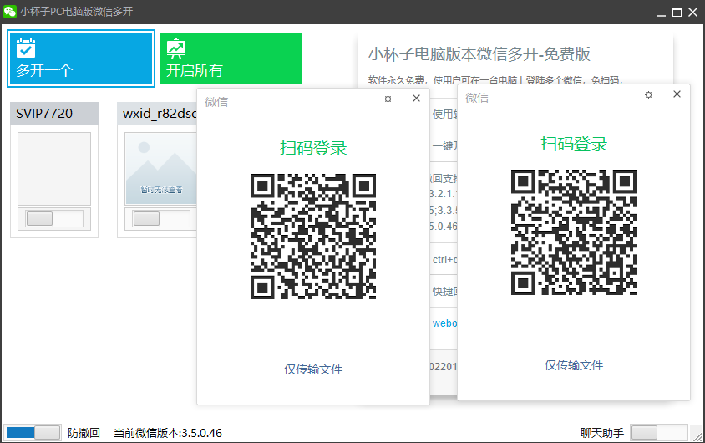
Task: Click 扫码登录 heading in right 微信 window
Action: coord(574,144)
